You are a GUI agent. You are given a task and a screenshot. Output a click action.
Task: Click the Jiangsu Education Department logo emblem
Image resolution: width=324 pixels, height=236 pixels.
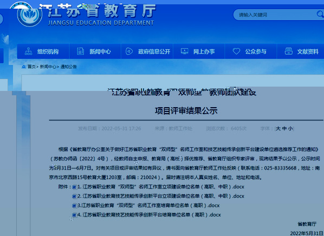30,15
